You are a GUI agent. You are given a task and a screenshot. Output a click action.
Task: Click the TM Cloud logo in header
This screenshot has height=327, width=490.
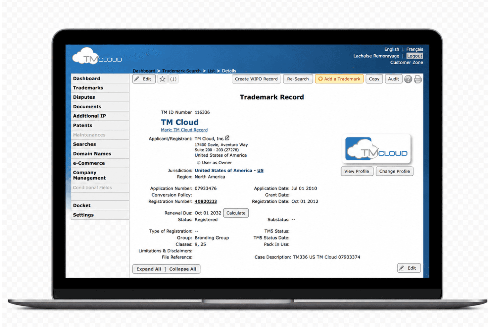point(97,57)
